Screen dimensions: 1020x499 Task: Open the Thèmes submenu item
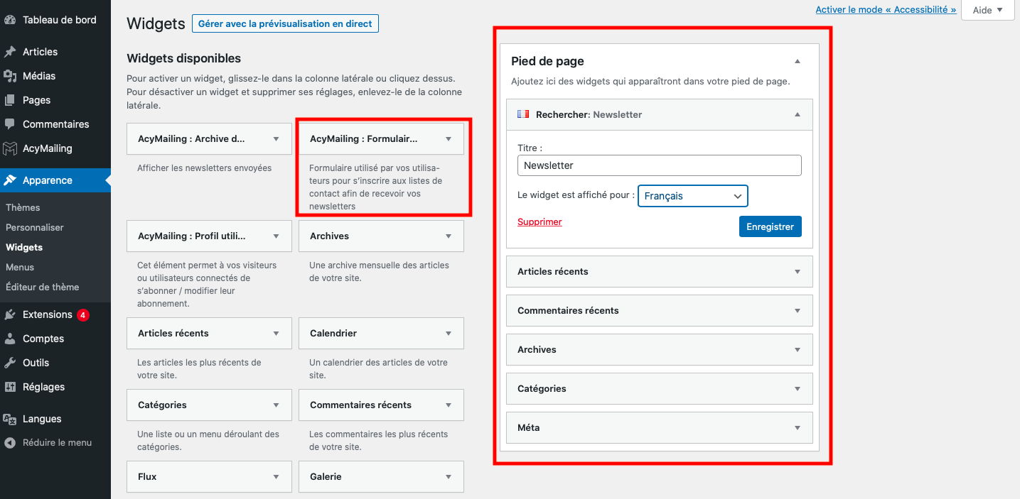click(x=23, y=207)
